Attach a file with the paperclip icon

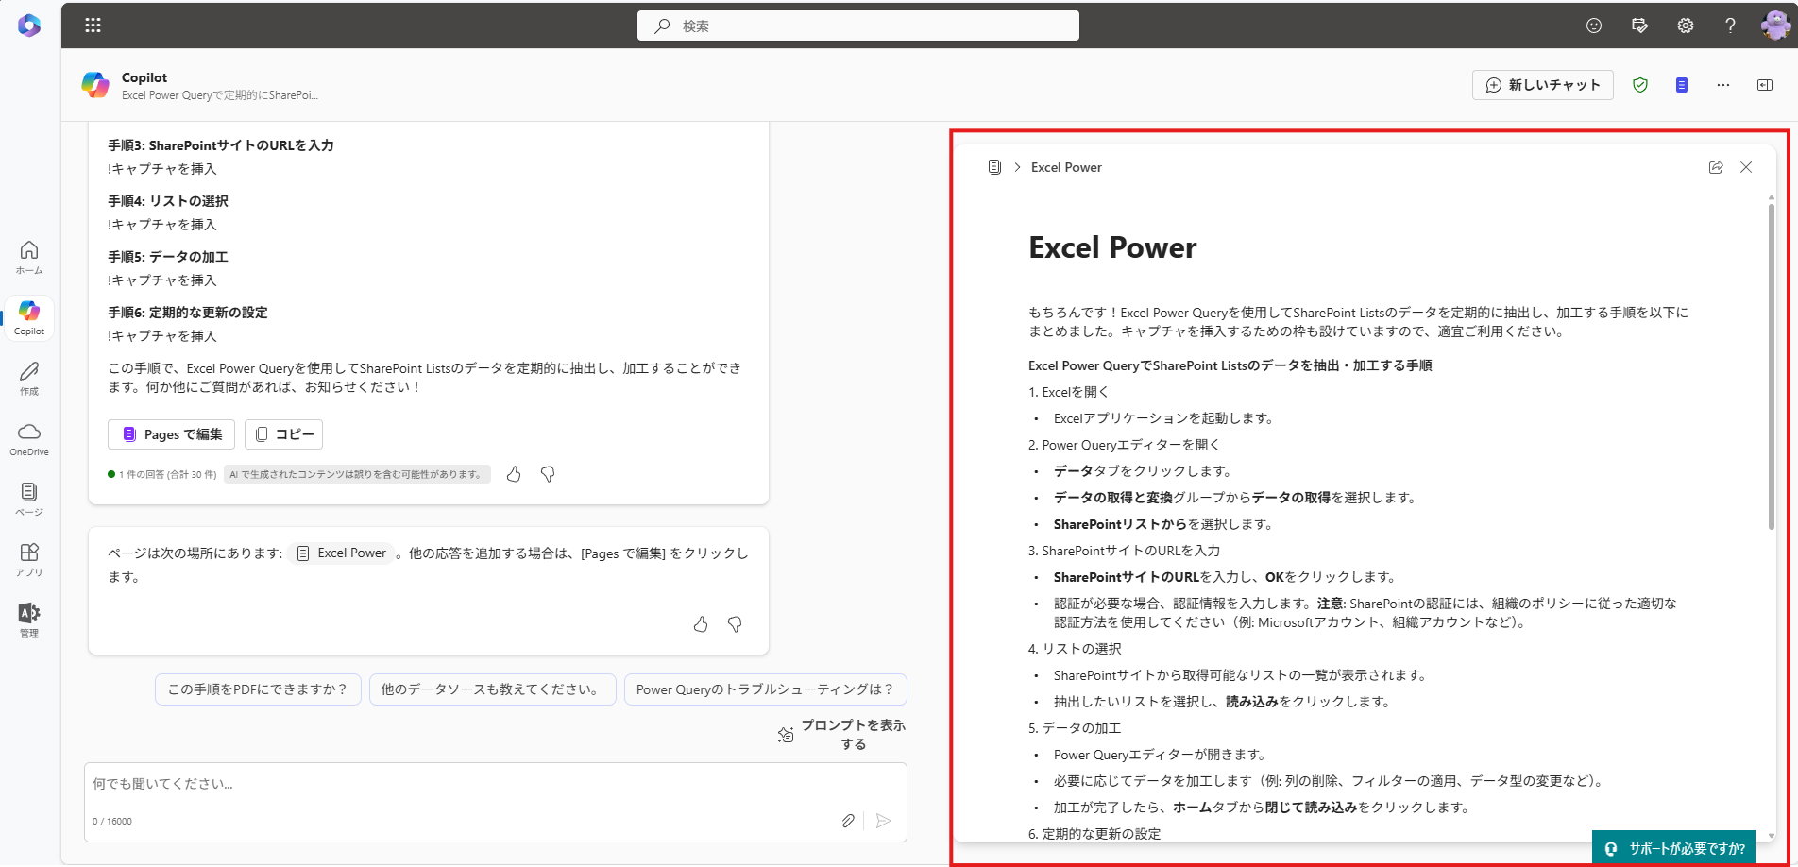click(x=848, y=821)
